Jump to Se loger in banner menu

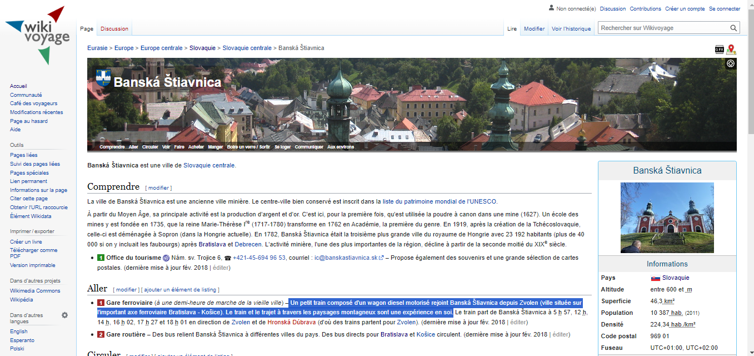[x=282, y=147]
